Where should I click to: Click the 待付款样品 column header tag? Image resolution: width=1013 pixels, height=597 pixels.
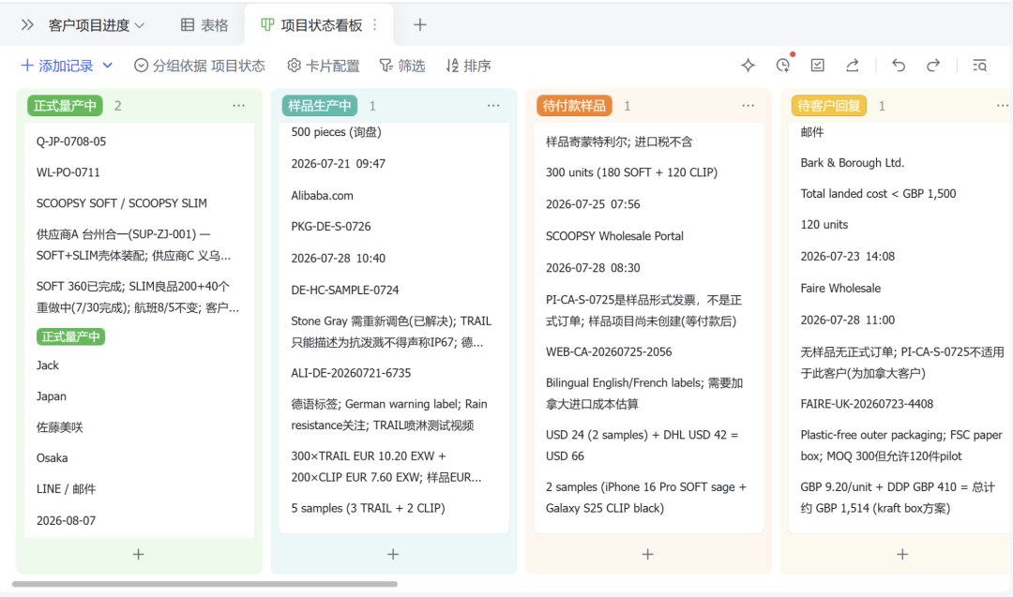[x=574, y=106]
